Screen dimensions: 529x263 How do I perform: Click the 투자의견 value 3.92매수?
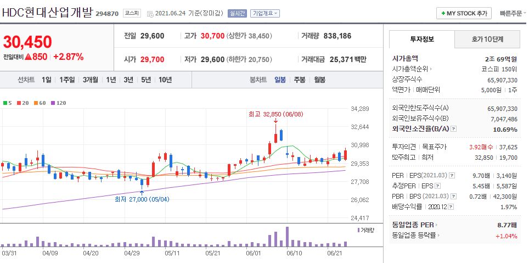(481, 147)
